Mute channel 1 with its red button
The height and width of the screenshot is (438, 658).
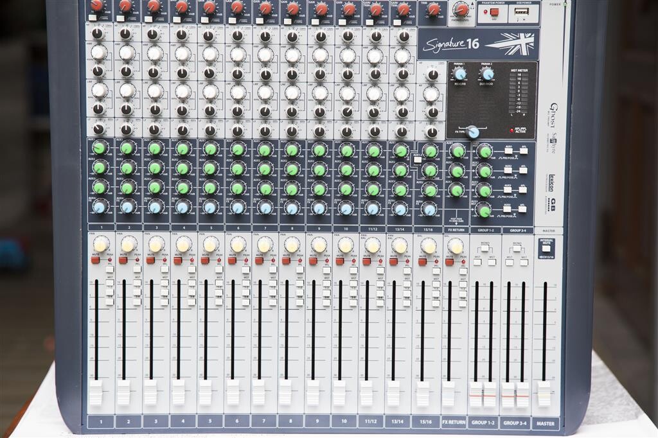coord(95,261)
